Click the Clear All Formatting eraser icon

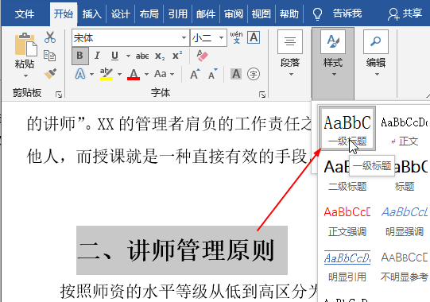tap(203, 56)
